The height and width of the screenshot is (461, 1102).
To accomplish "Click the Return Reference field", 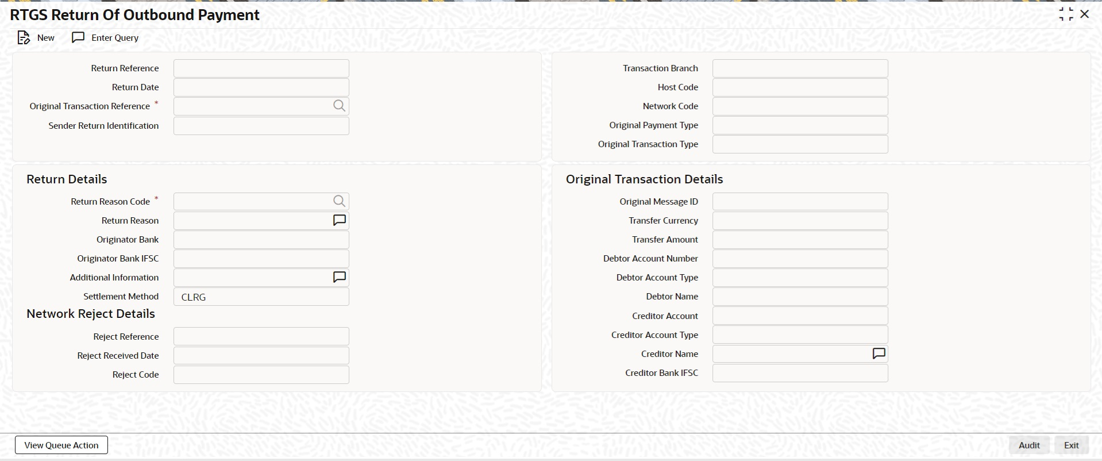I will 261,68.
